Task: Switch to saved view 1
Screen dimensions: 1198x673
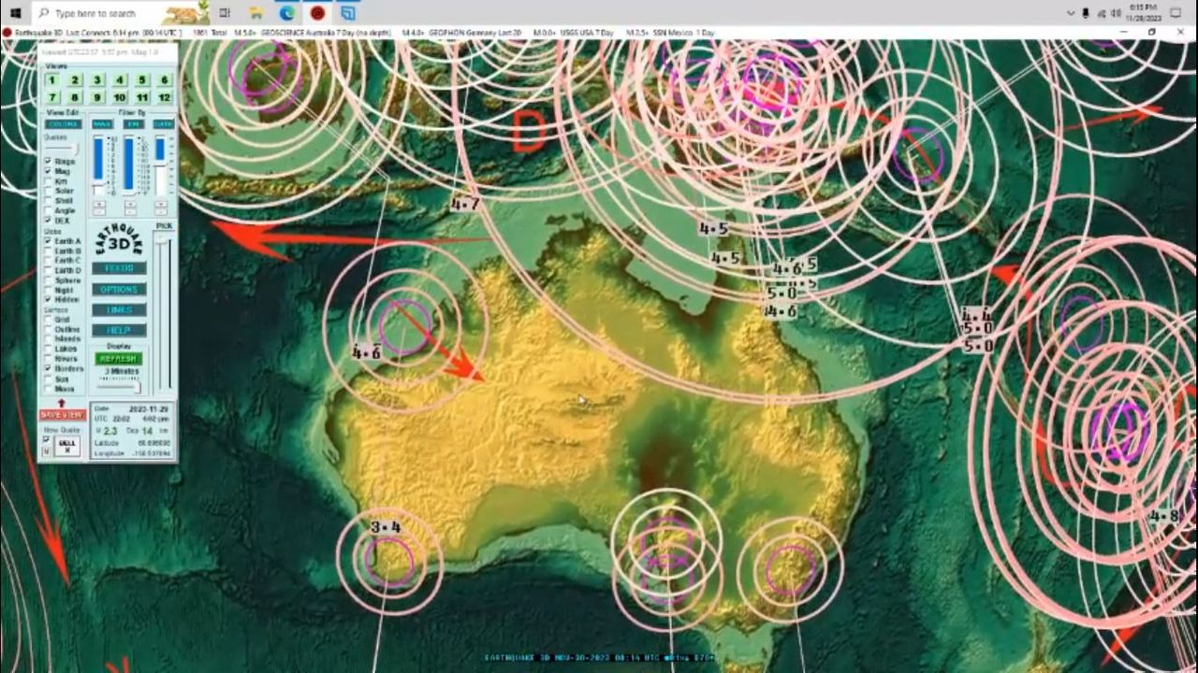Action: click(x=52, y=80)
